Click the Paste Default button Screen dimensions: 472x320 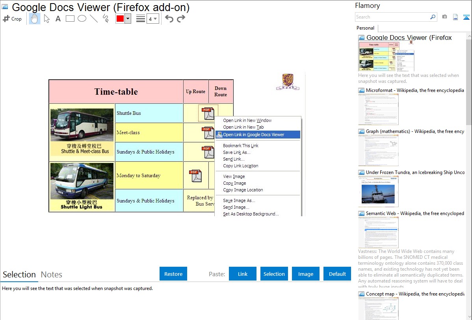pos(337,274)
